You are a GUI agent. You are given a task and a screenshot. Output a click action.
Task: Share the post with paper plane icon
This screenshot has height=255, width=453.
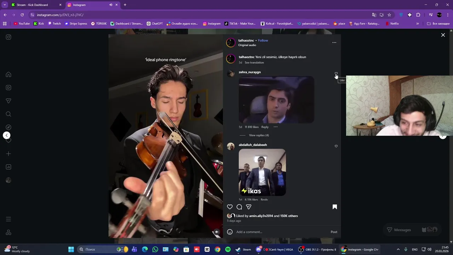249,207
